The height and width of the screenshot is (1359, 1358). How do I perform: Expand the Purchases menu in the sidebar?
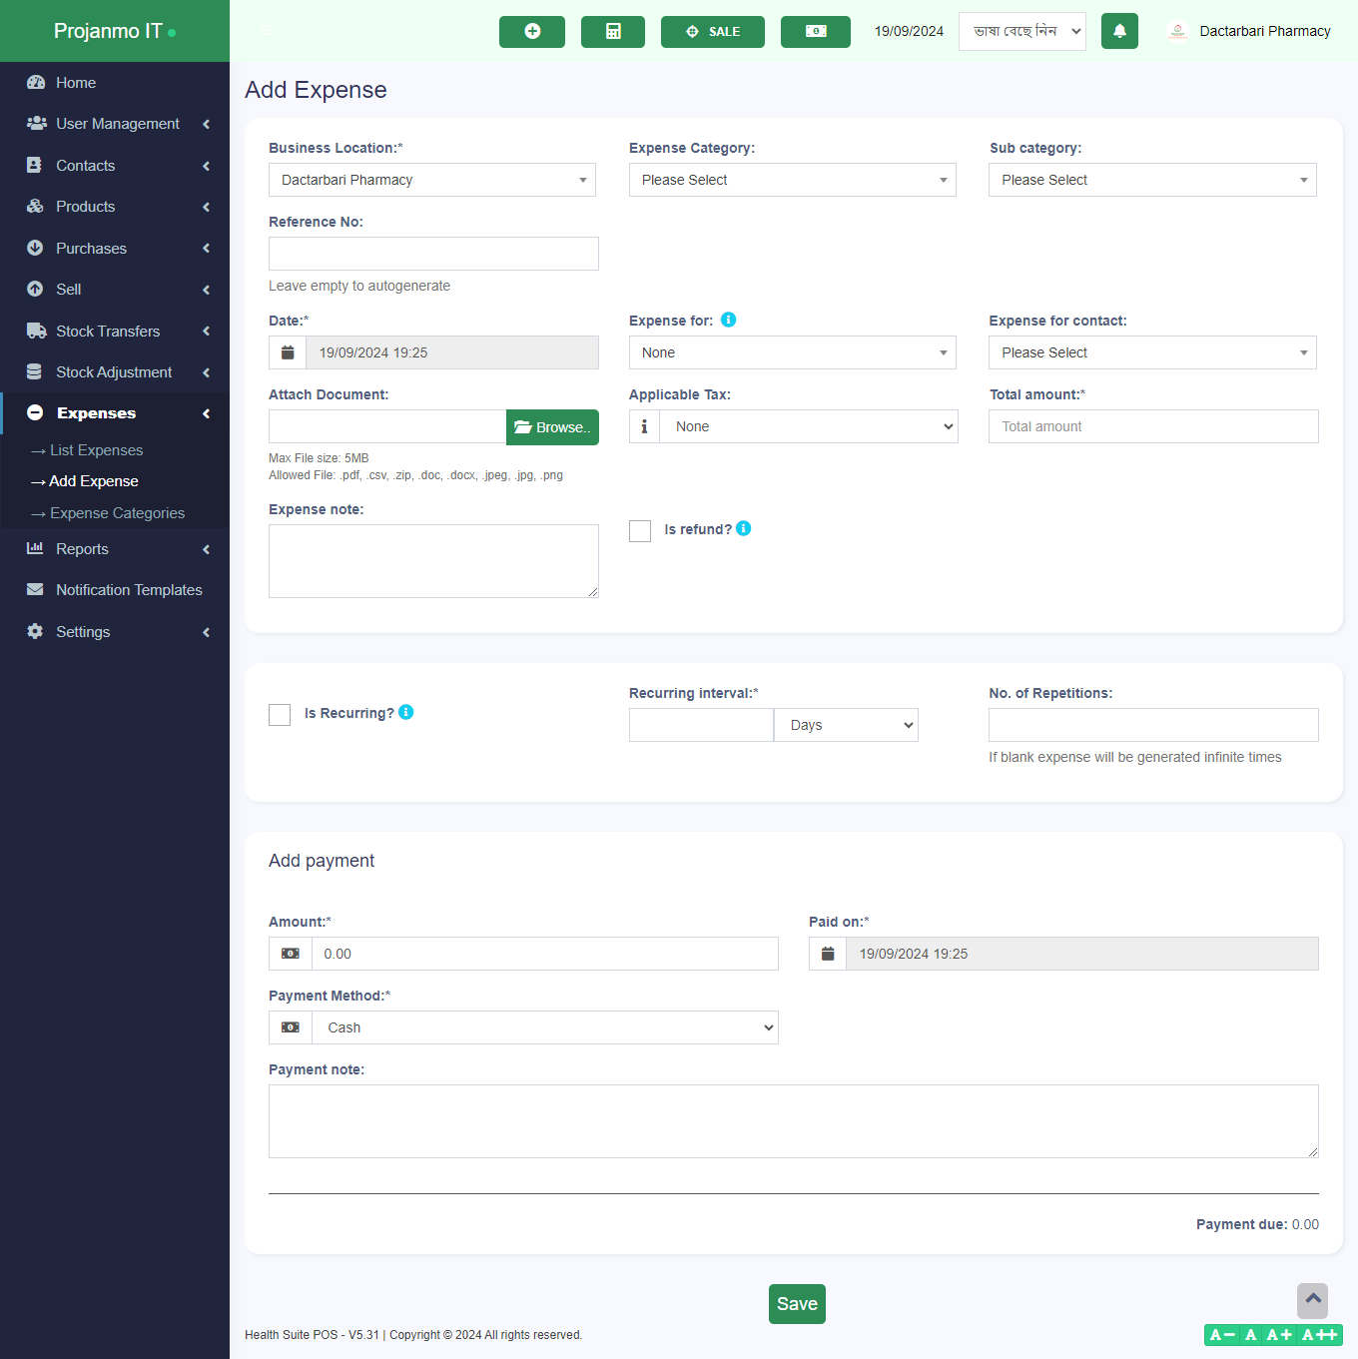[91, 248]
